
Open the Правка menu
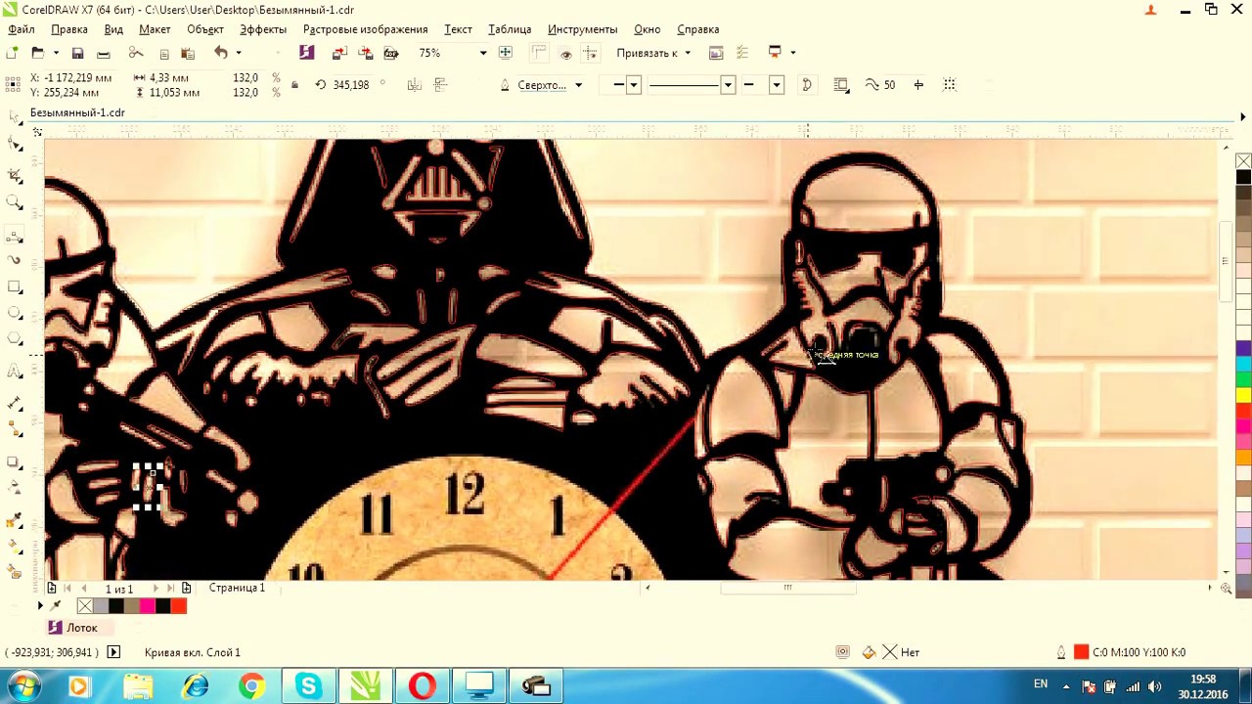(x=69, y=29)
